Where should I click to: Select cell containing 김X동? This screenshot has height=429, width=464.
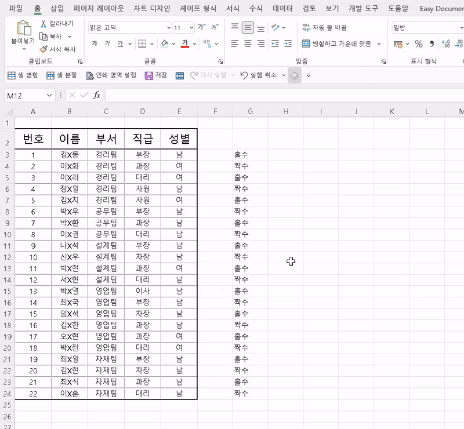70,155
